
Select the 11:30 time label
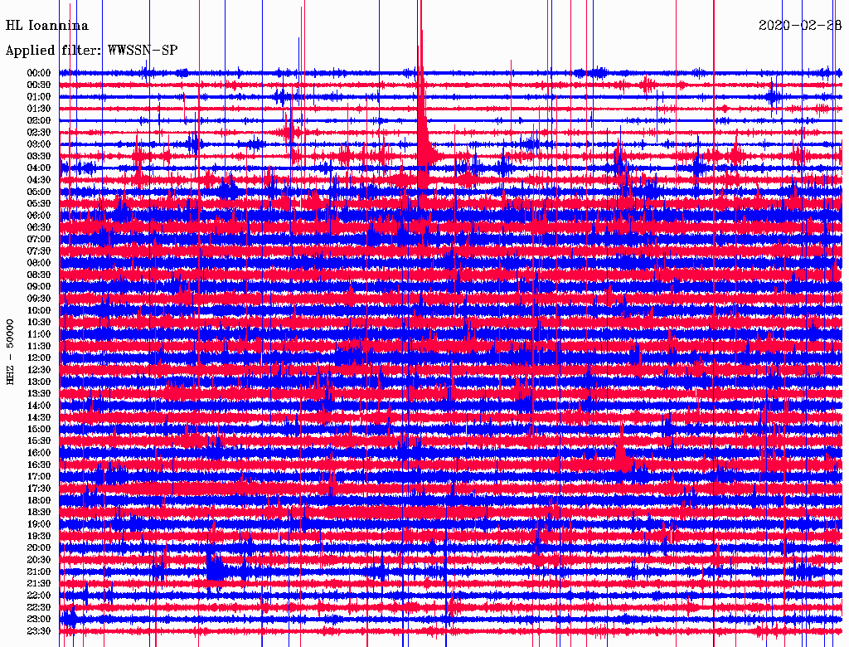[39, 346]
